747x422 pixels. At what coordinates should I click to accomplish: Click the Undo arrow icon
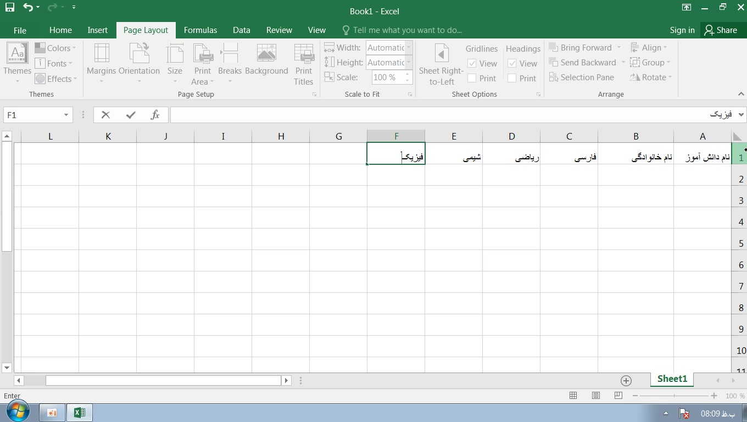(28, 7)
